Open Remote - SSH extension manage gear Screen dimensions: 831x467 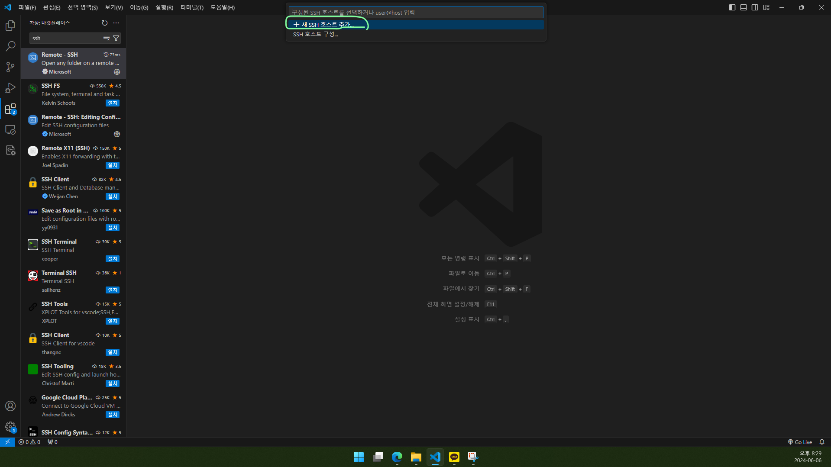[x=117, y=72]
